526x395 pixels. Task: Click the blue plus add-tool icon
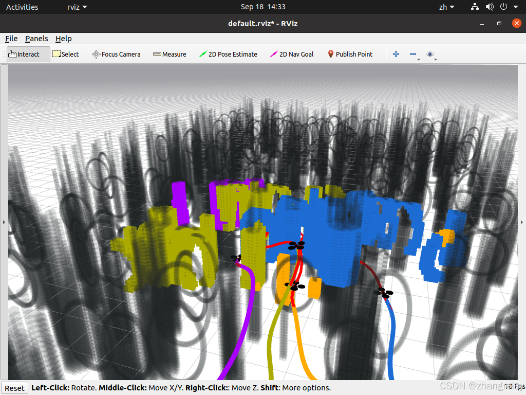coord(396,54)
